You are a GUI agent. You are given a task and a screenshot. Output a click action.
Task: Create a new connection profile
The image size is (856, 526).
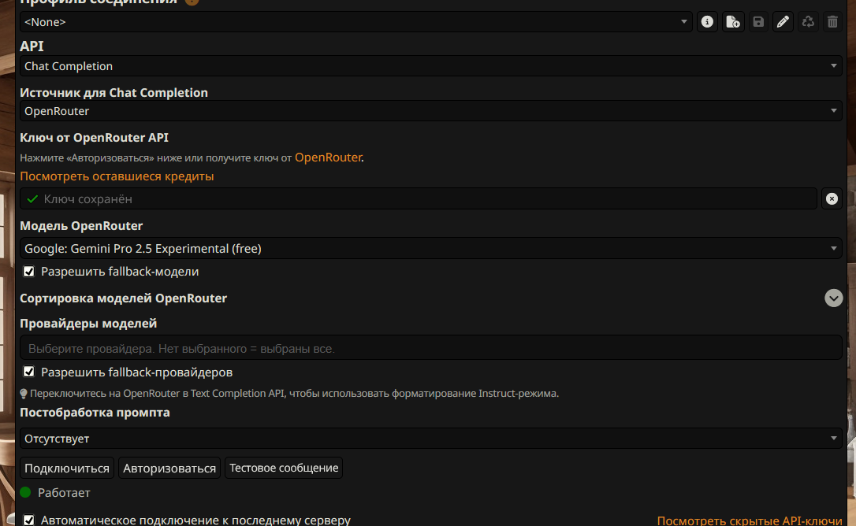[x=732, y=22]
